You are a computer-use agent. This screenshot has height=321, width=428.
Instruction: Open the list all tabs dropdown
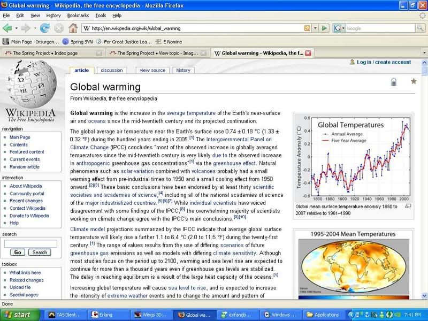(x=424, y=52)
